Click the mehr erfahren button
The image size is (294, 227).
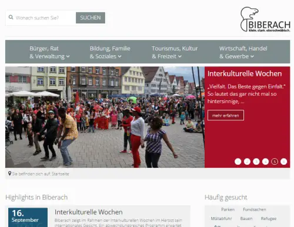click(x=226, y=116)
